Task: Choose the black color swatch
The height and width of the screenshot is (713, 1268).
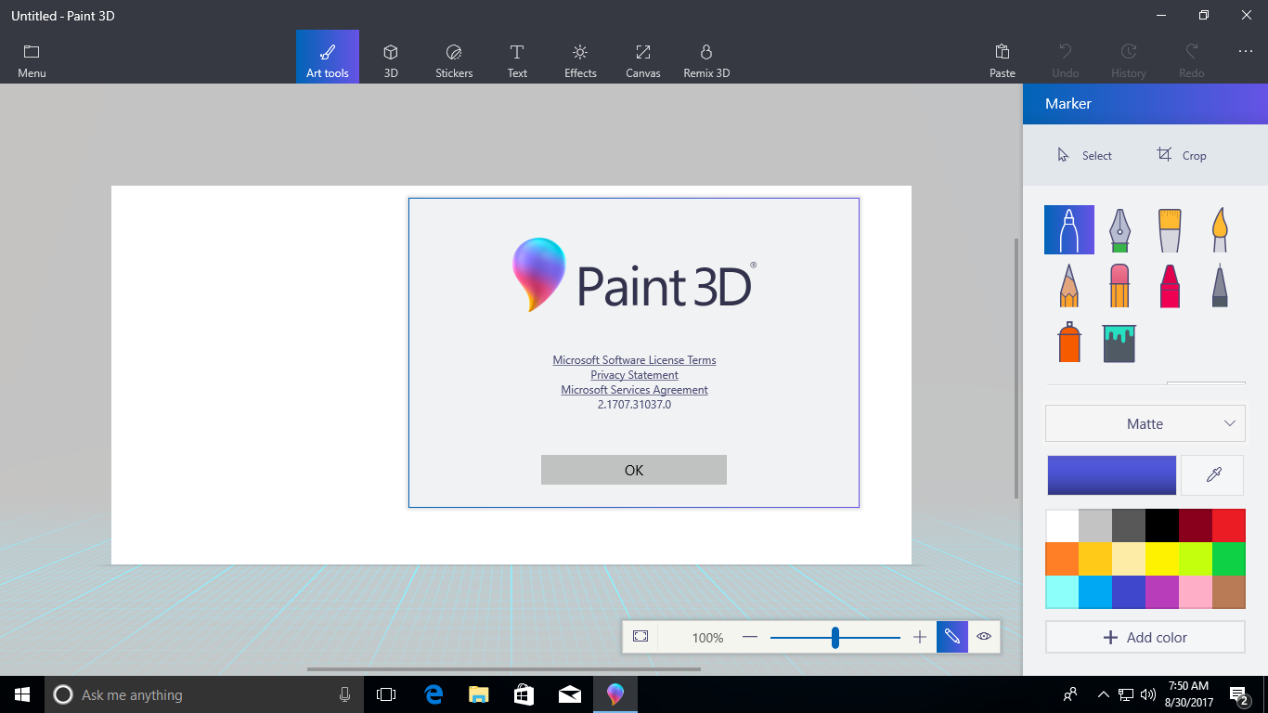Action: tap(1162, 525)
